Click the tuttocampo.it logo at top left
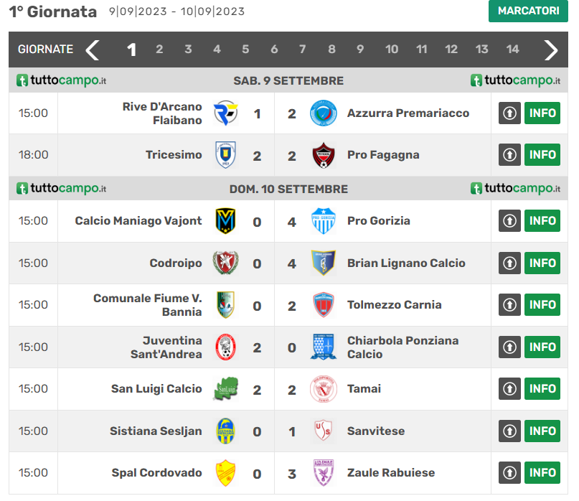Viewport: 579px width, 501px height. click(62, 80)
